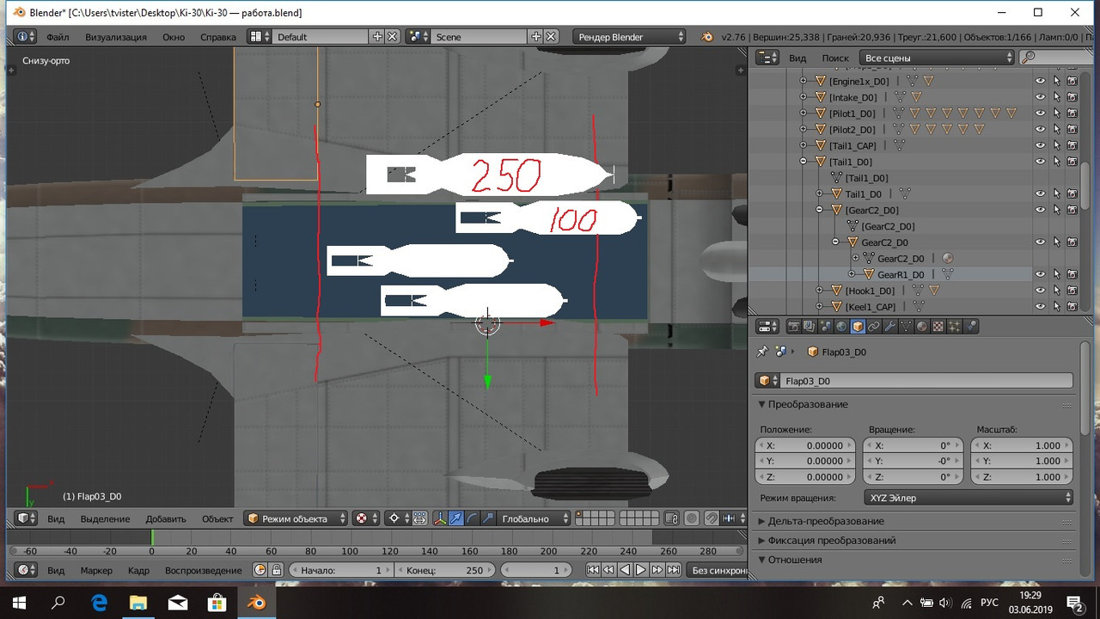Click the Поиск button in the outliner
The image size is (1100, 619).
835,58
